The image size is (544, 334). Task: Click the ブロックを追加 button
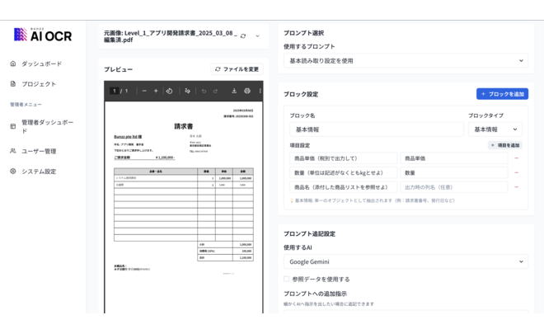coord(502,94)
